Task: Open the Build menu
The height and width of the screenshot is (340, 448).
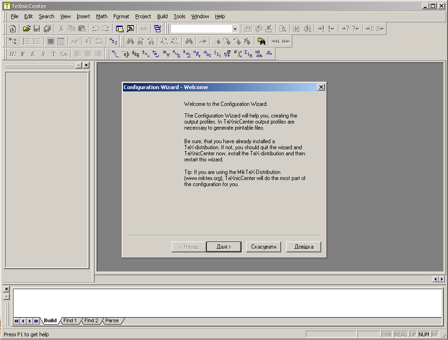Action: tap(162, 16)
